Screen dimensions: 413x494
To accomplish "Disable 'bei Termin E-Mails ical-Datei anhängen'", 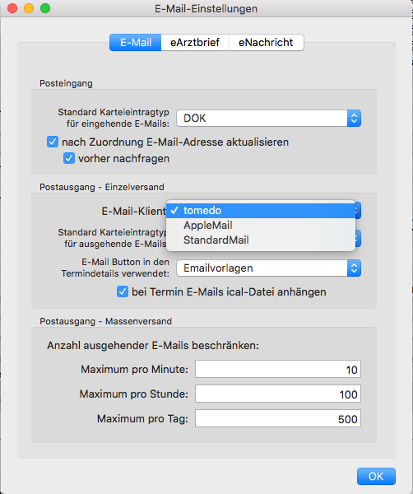I will coord(123,291).
